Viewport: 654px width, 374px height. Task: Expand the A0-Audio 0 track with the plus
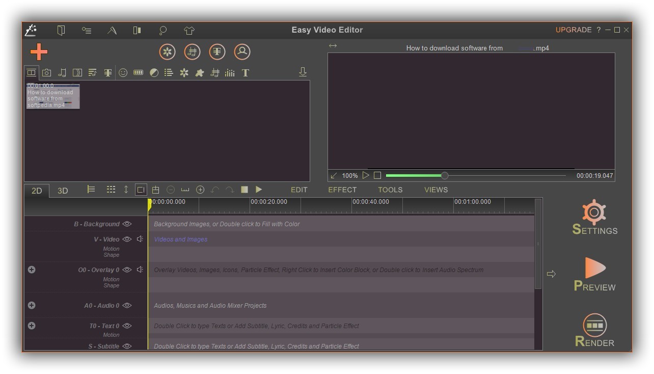pos(32,305)
